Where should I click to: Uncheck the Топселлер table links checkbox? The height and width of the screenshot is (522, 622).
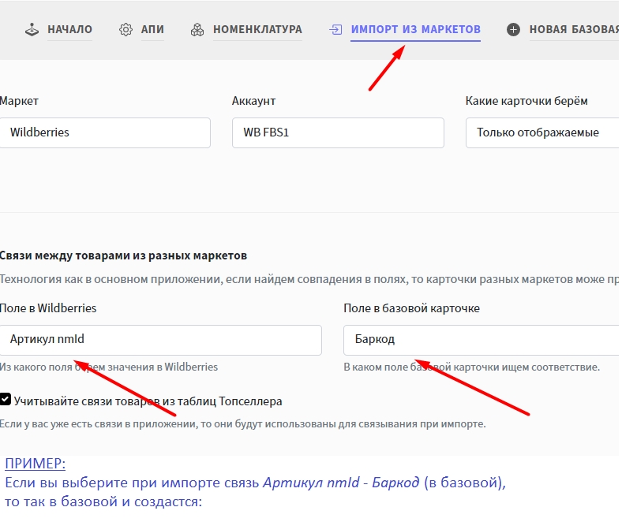pyautogui.click(x=6, y=400)
